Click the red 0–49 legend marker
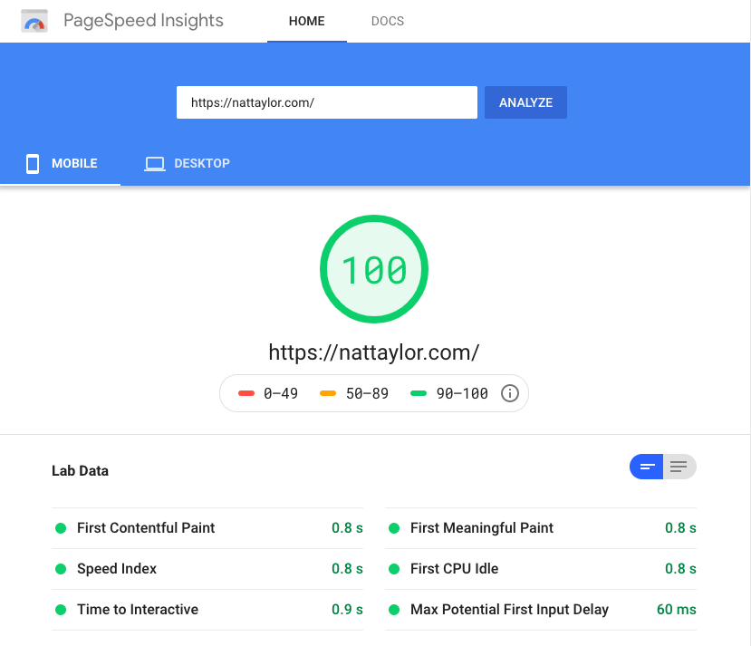This screenshot has height=646, width=751. coord(246,393)
